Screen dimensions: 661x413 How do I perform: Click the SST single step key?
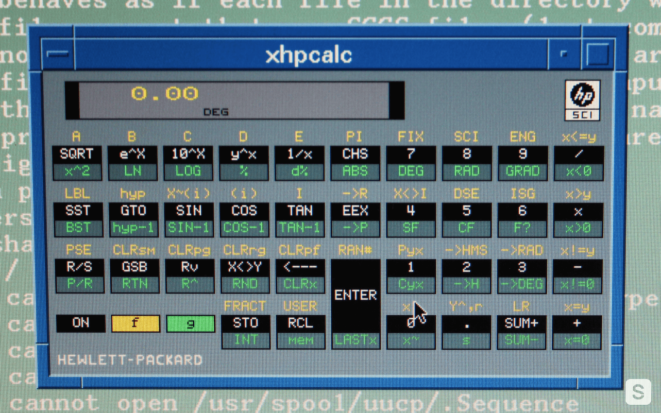pos(78,220)
